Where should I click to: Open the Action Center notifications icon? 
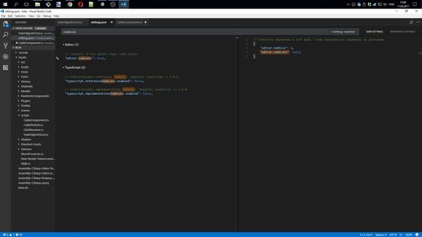(415, 5)
